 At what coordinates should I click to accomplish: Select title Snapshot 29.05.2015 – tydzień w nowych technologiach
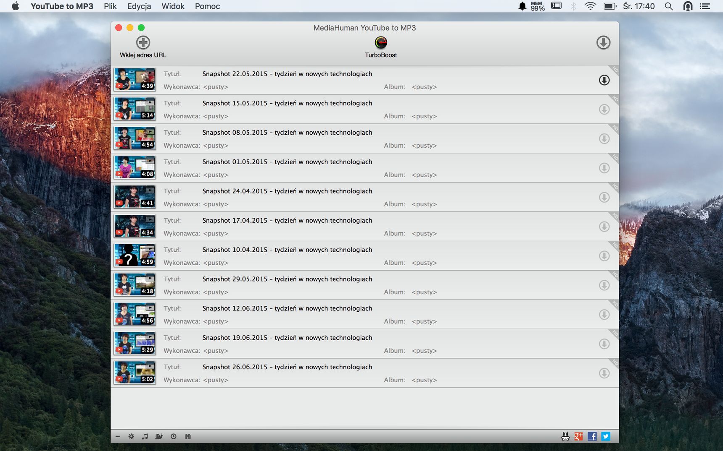click(x=287, y=279)
